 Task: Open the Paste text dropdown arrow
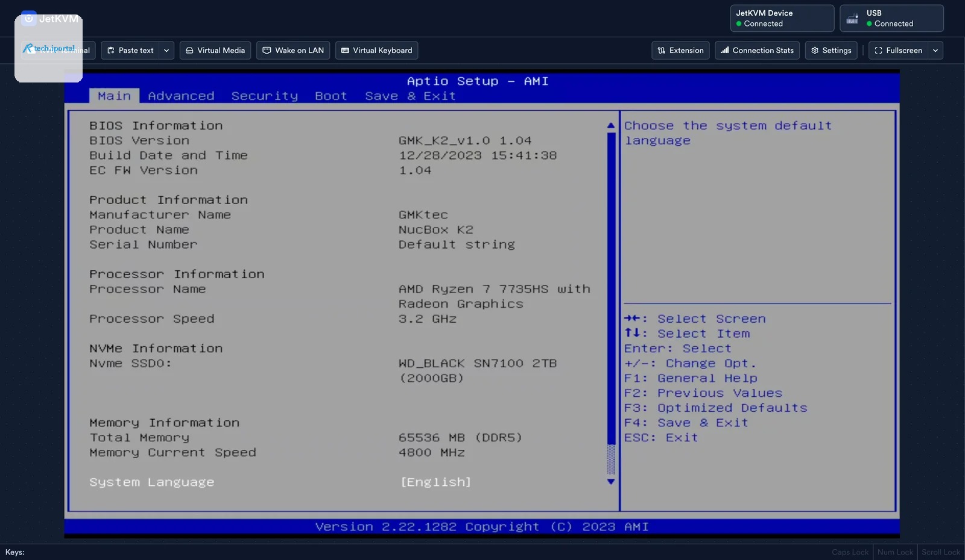(166, 51)
